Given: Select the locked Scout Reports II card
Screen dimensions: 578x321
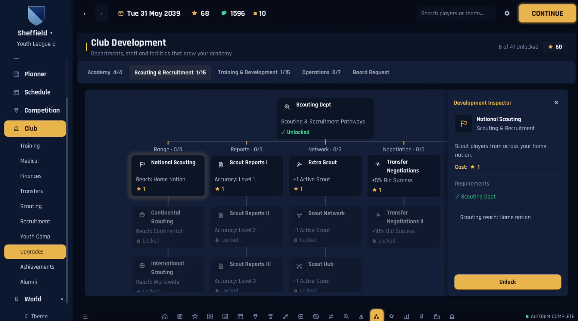Looking at the screenshot, I should point(247,226).
